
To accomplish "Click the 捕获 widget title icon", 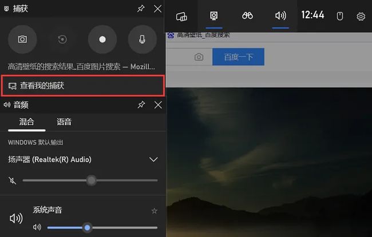I will tap(7, 9).
